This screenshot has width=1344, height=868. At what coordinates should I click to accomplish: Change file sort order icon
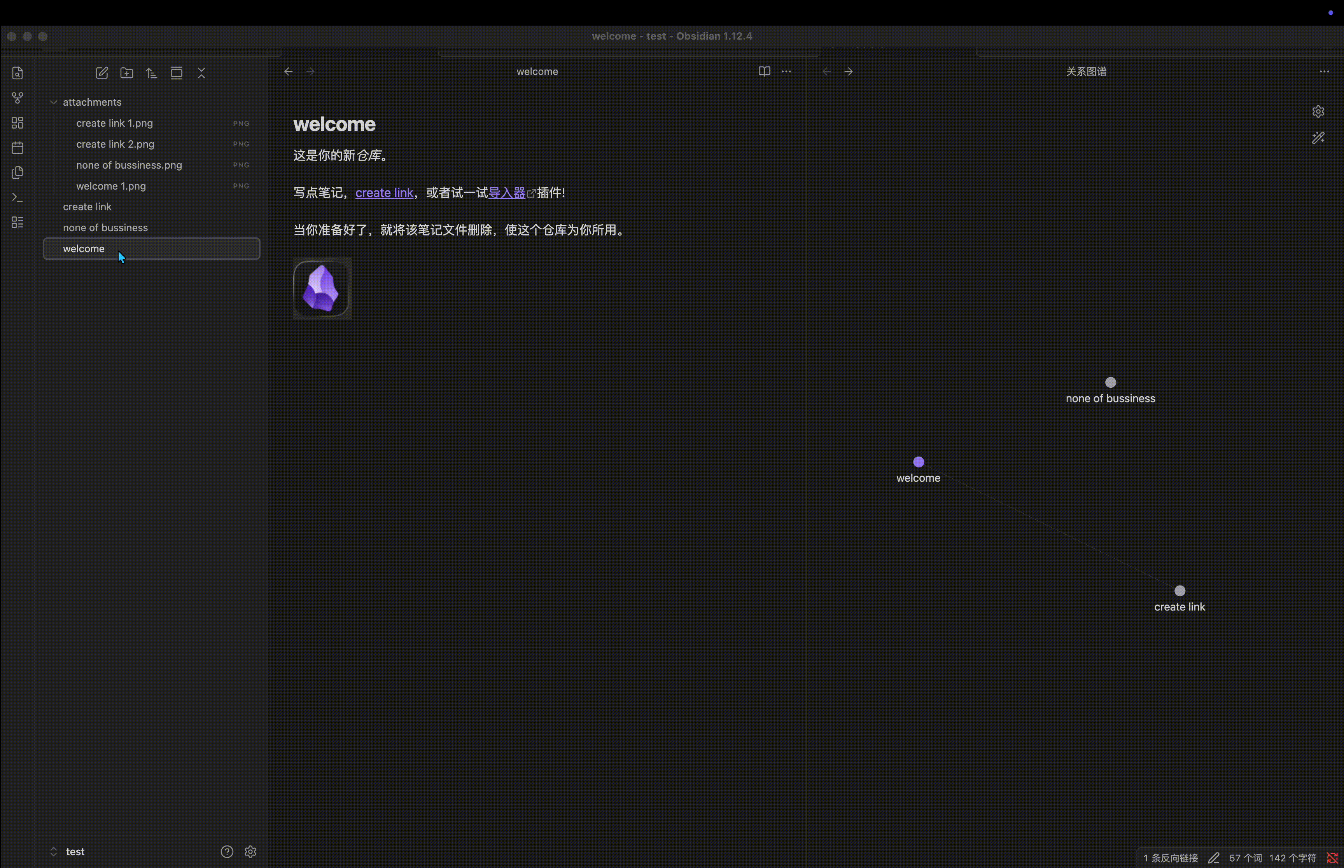pyautogui.click(x=151, y=73)
